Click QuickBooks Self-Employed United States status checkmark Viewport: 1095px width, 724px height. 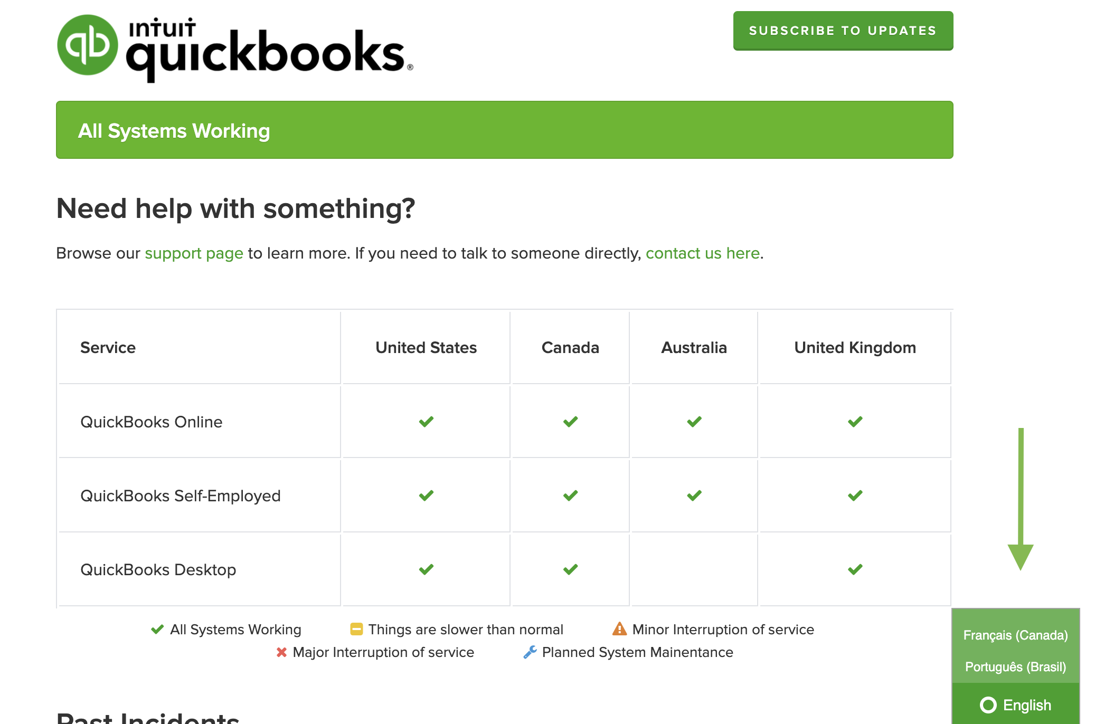(426, 496)
